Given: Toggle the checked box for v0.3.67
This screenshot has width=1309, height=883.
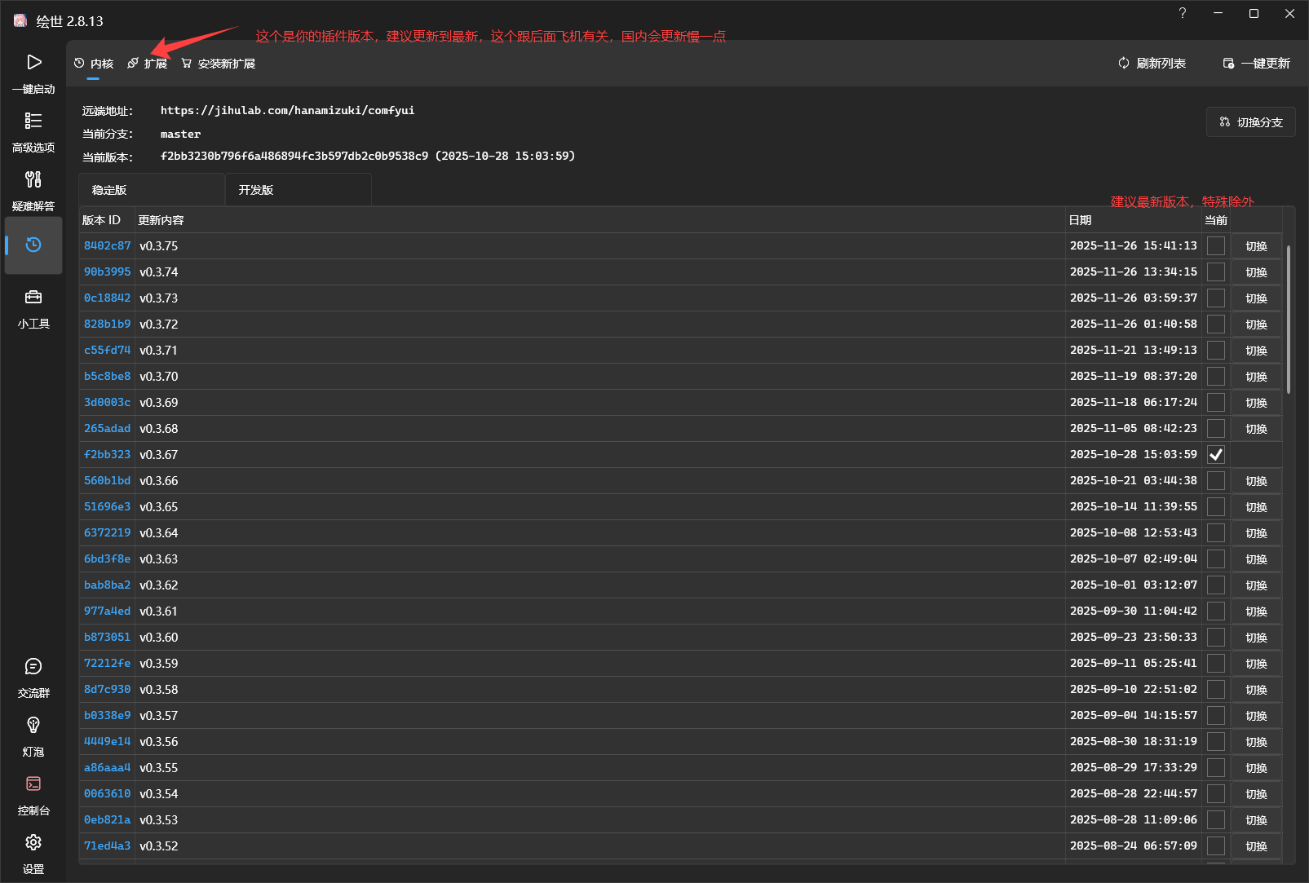Looking at the screenshot, I should [x=1215, y=454].
